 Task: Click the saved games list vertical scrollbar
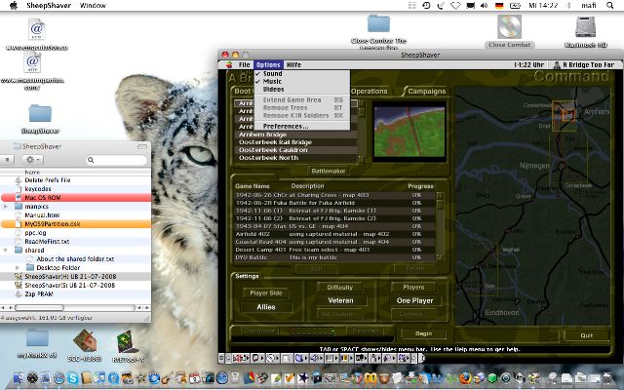coord(440,226)
